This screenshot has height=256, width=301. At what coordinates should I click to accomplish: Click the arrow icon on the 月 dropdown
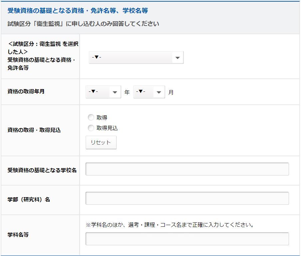pos(159,92)
